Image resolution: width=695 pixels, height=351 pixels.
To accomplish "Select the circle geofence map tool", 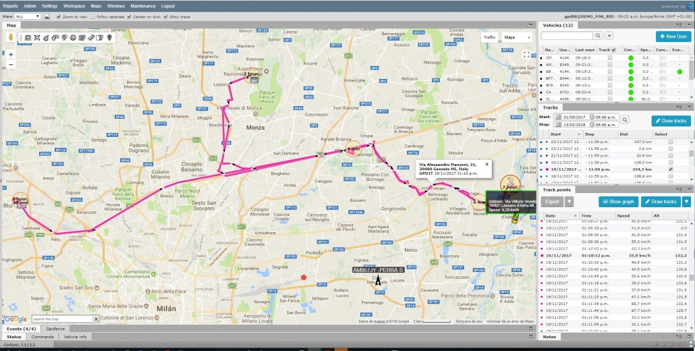I will pyautogui.click(x=73, y=38).
